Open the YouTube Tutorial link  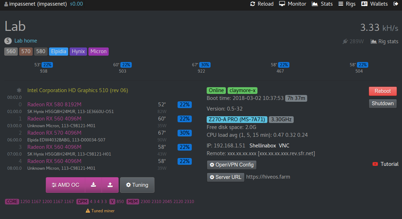coord(386,164)
